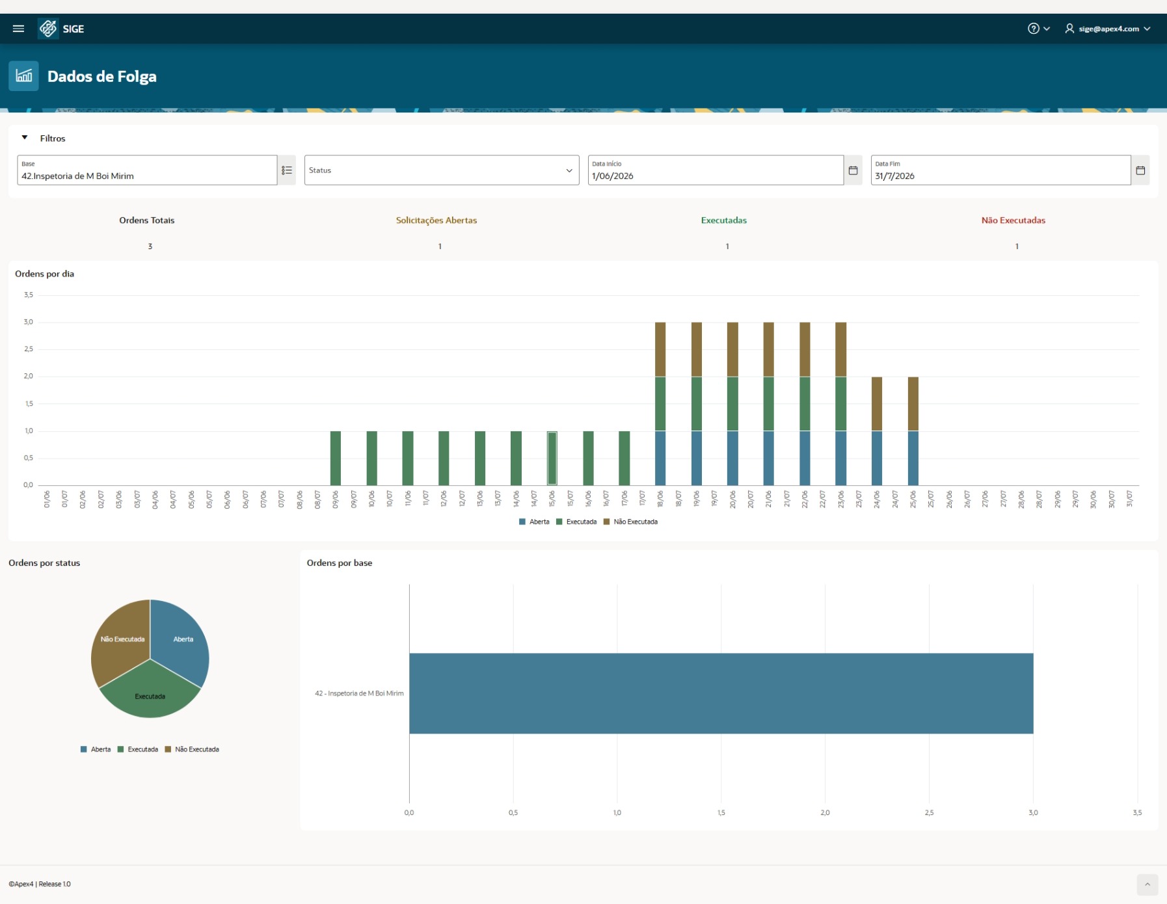
Task: Select the highlighted 15/06 Executada bar
Action: pyautogui.click(x=552, y=458)
